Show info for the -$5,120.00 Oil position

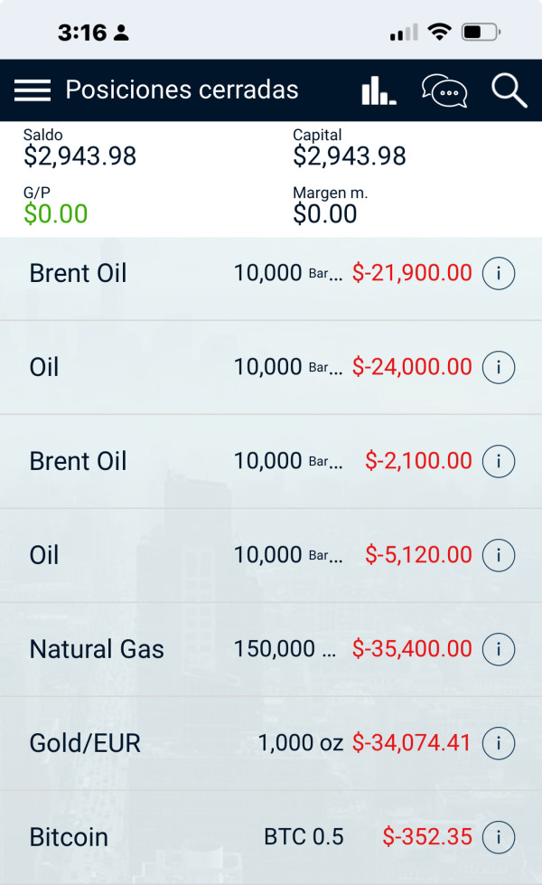click(499, 555)
